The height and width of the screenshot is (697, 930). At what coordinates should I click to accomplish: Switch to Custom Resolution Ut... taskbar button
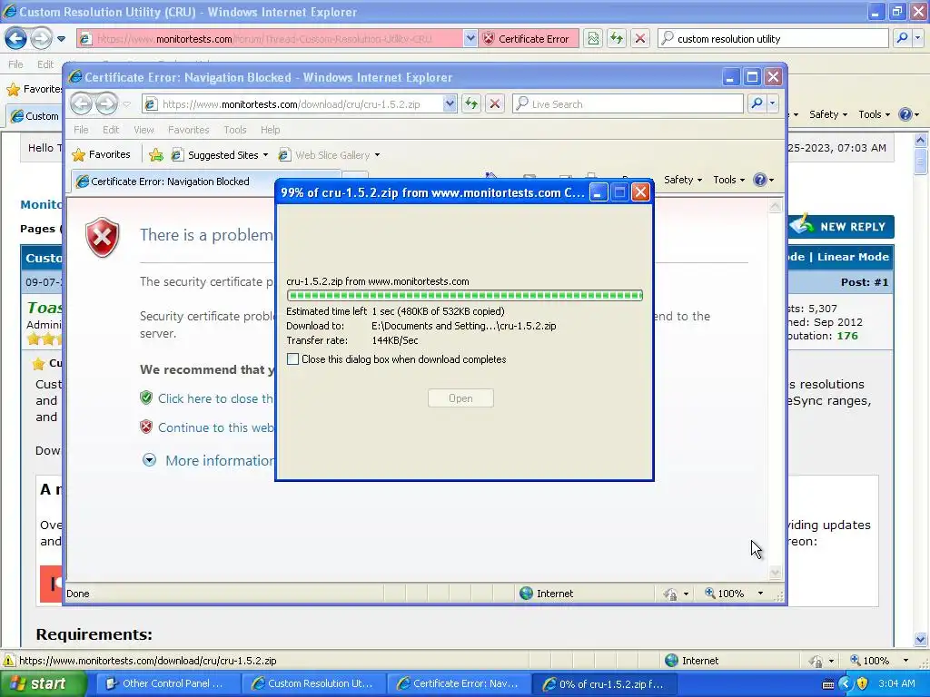click(x=313, y=684)
